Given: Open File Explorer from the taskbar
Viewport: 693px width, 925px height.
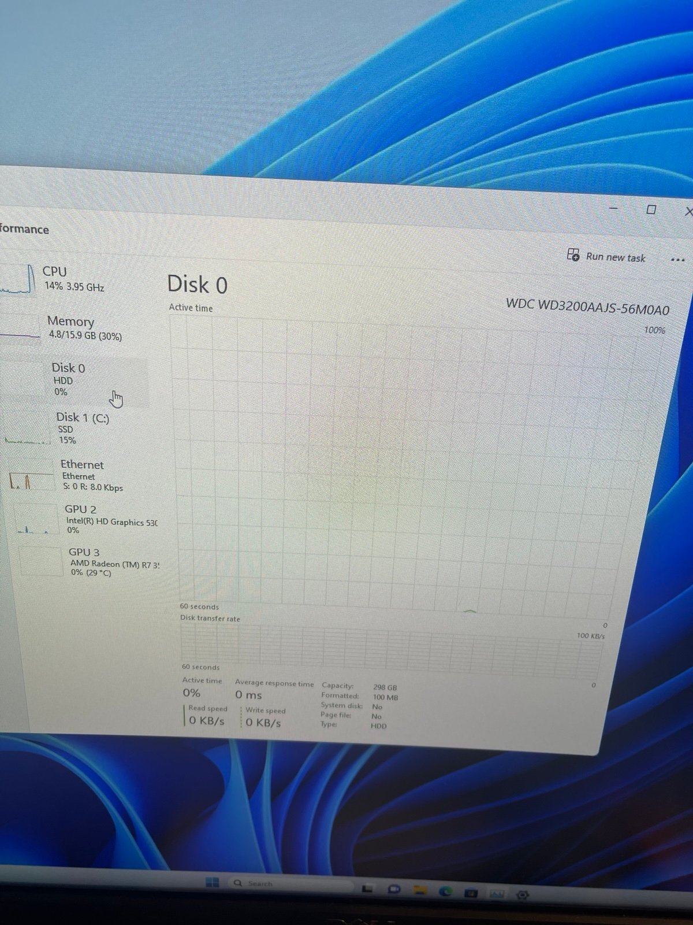Looking at the screenshot, I should point(419,890).
